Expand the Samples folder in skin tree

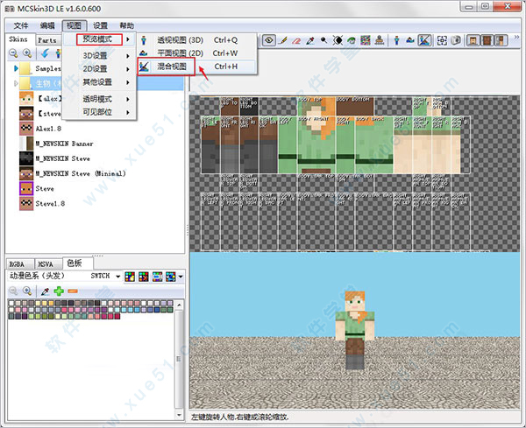pyautogui.click(x=16, y=68)
